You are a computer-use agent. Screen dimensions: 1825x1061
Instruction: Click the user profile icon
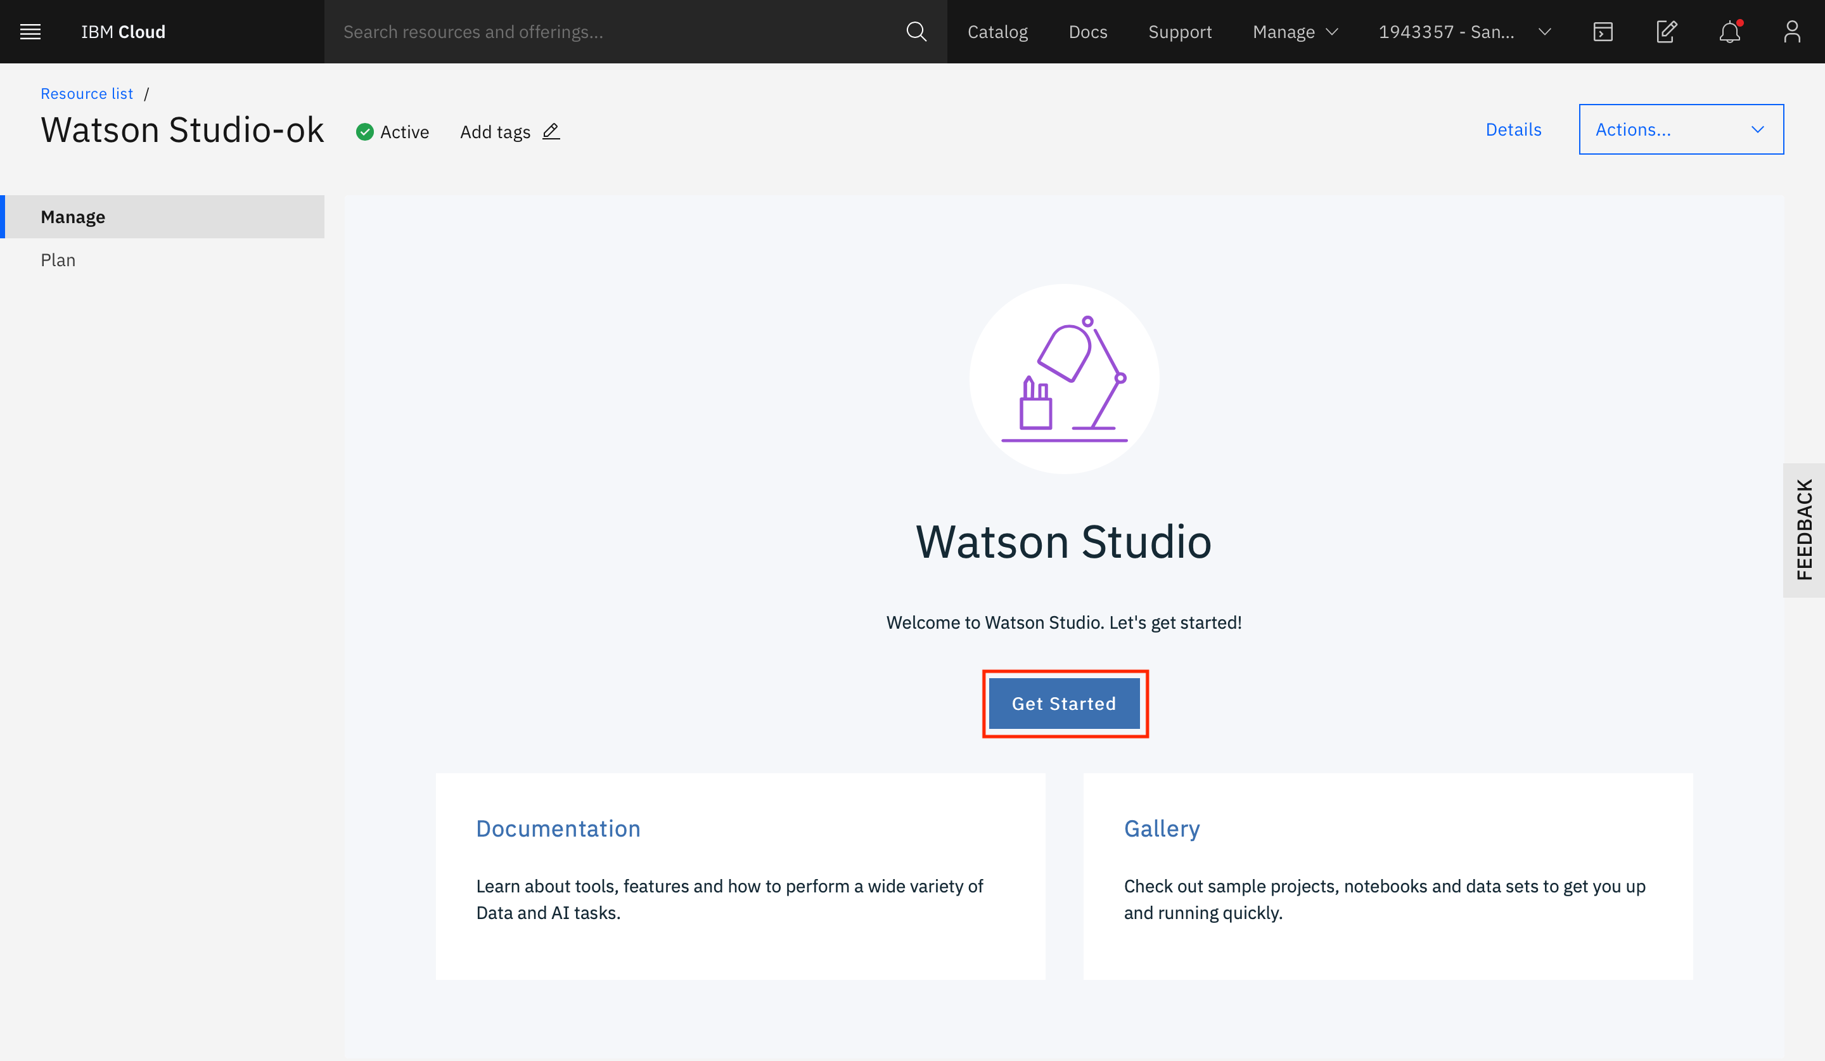coord(1792,32)
